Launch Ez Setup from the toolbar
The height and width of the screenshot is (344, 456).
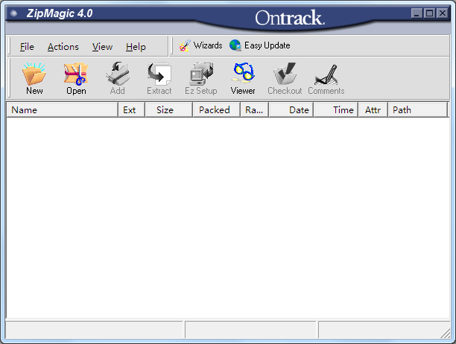pyautogui.click(x=200, y=77)
